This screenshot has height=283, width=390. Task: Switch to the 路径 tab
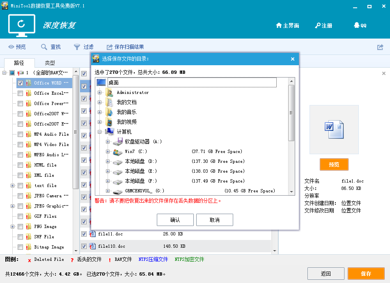tap(19, 63)
